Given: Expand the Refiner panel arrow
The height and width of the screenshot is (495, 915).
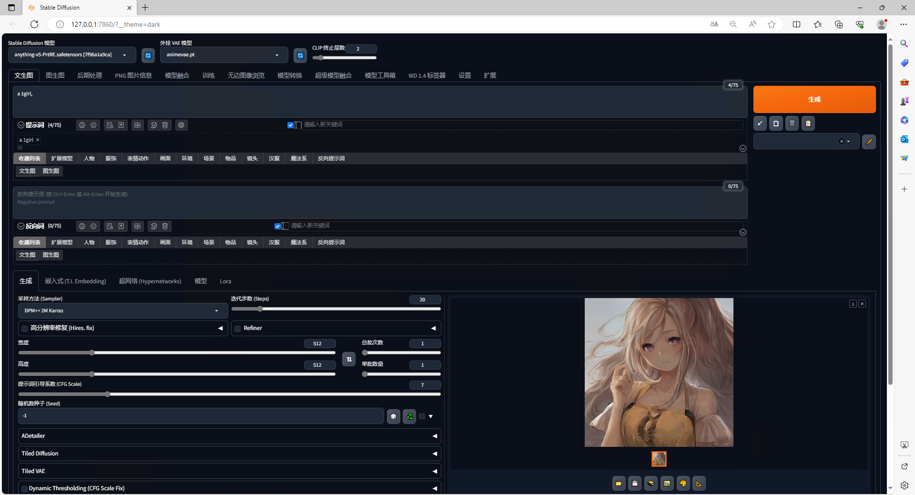Looking at the screenshot, I should tap(433, 329).
